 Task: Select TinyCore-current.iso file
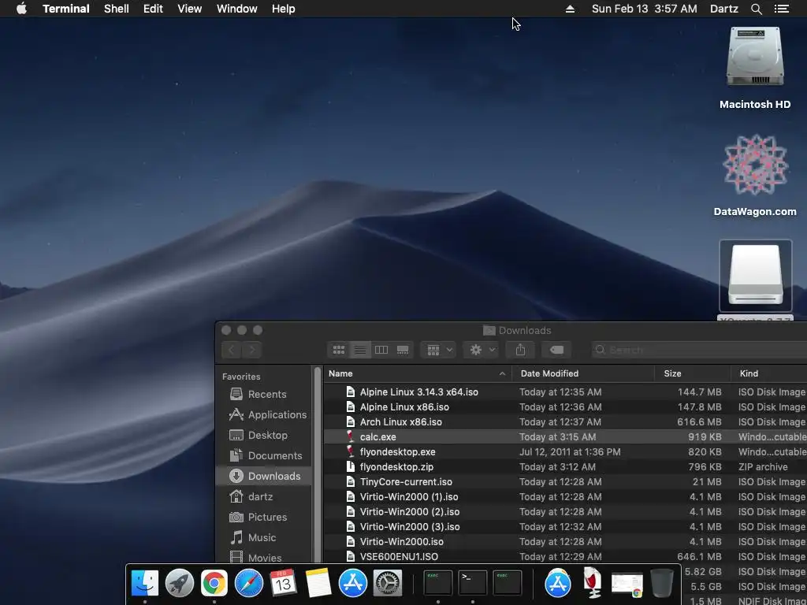(565, 481)
